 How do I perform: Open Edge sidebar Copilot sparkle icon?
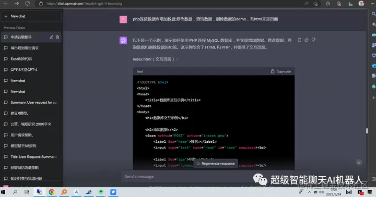[373, 24]
